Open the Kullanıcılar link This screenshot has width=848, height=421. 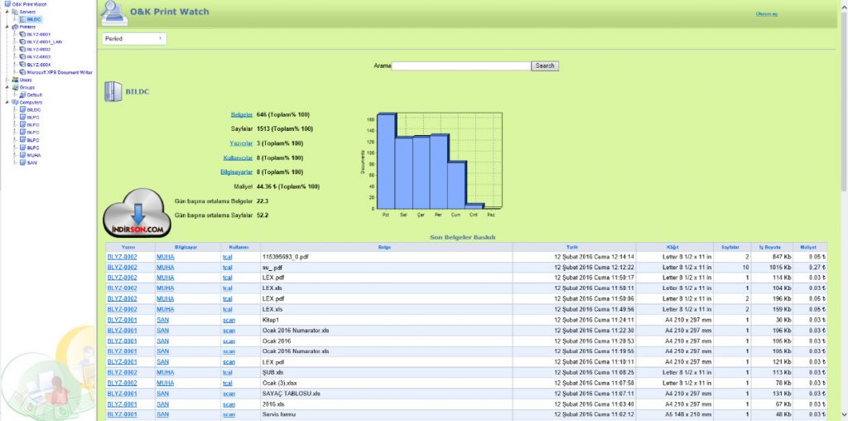pyautogui.click(x=238, y=158)
